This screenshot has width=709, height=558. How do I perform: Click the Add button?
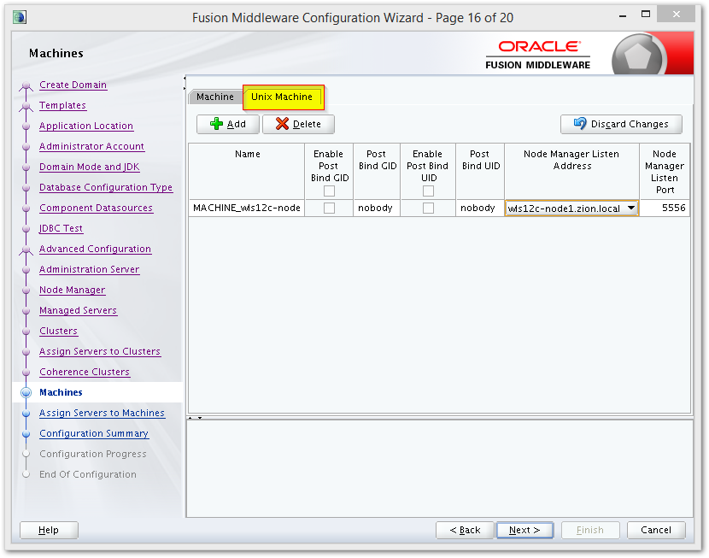pyautogui.click(x=228, y=124)
